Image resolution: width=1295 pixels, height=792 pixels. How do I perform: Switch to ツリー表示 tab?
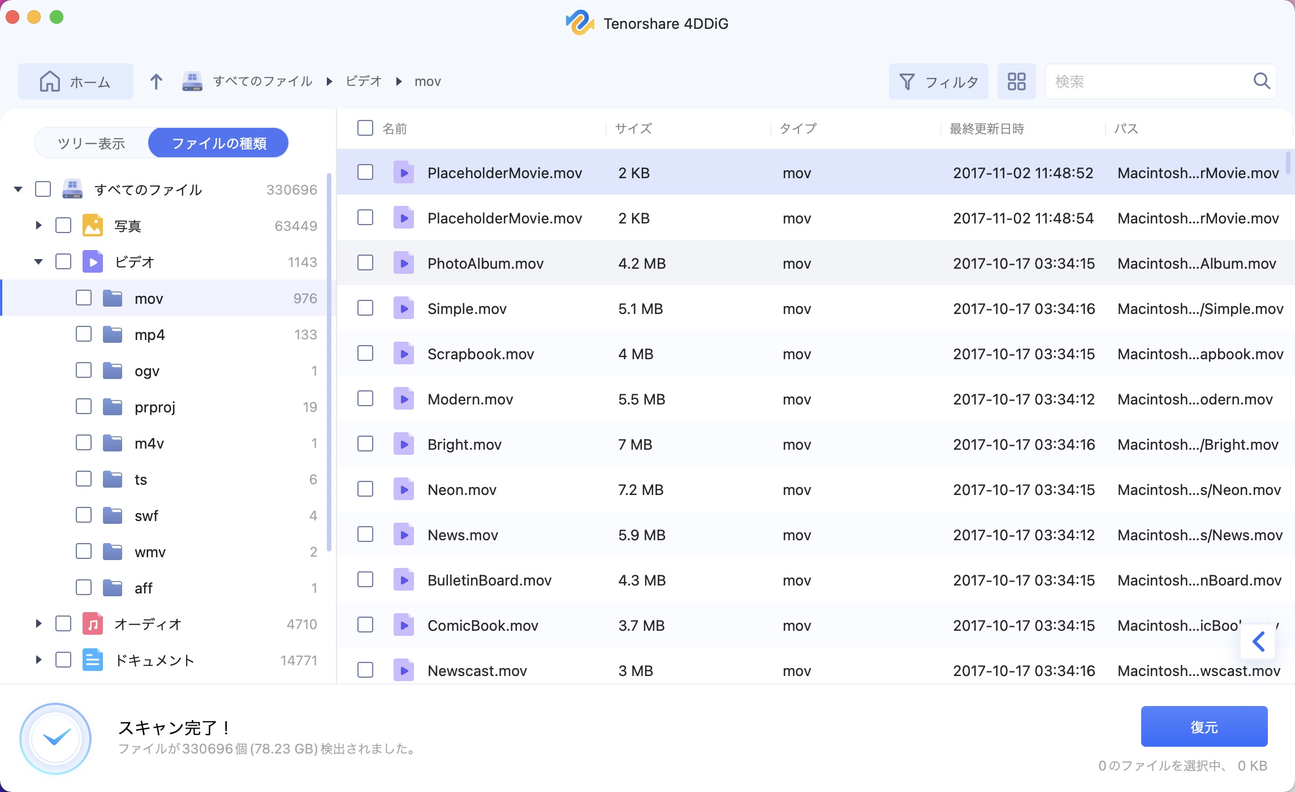point(92,143)
